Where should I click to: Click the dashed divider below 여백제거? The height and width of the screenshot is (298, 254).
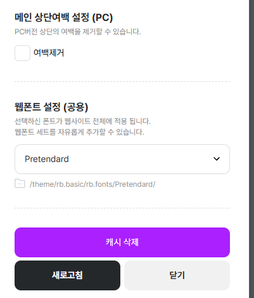point(122,81)
